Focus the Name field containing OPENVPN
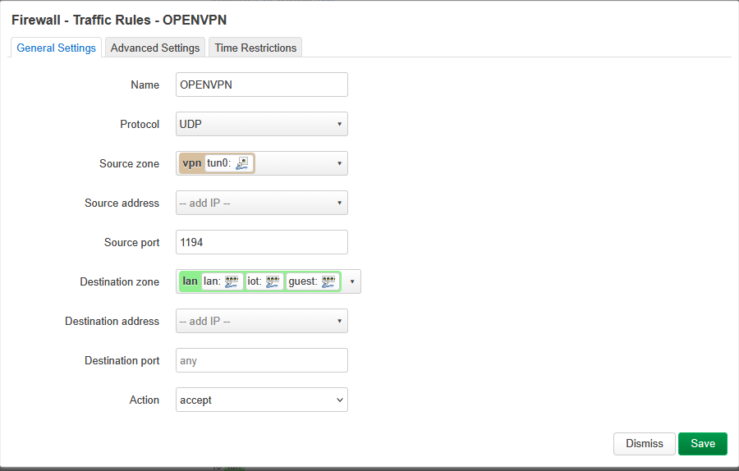The image size is (739, 471). pos(262,85)
